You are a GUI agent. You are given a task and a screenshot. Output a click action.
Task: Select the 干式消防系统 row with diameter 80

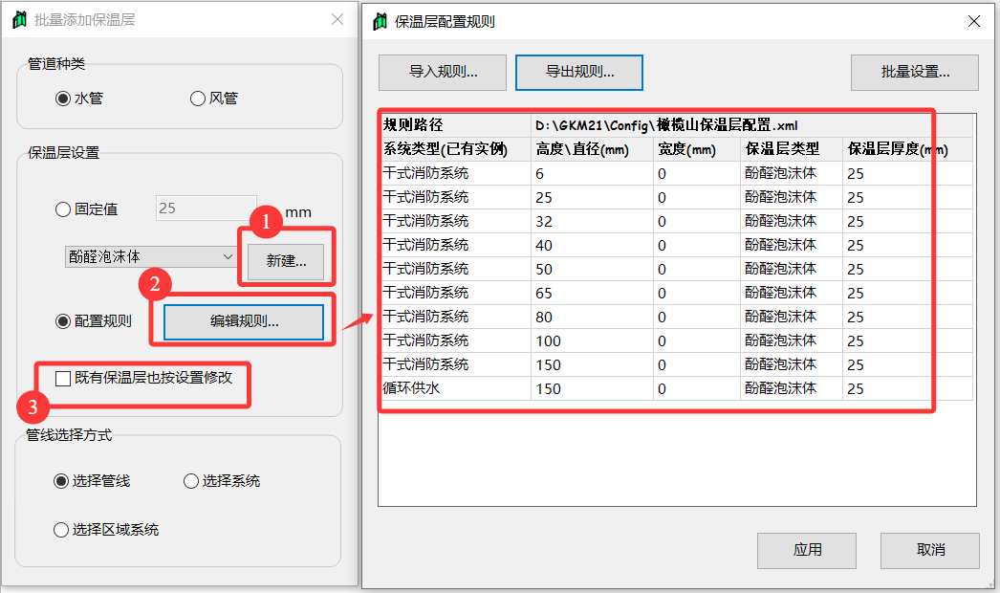tap(676, 318)
